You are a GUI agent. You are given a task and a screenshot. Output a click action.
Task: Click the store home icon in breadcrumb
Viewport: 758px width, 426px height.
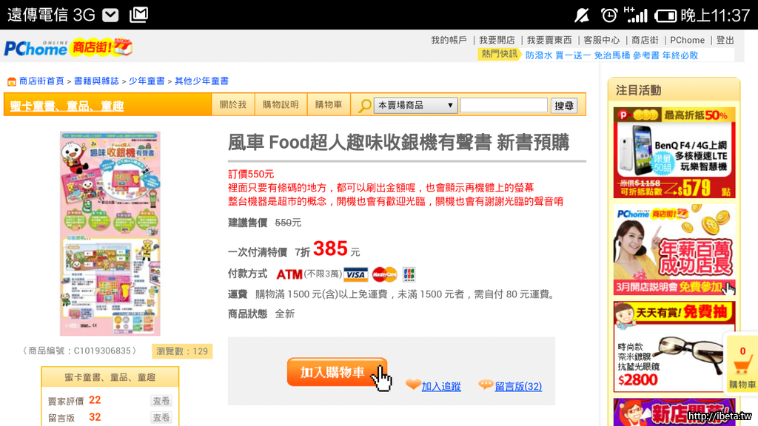point(11,81)
